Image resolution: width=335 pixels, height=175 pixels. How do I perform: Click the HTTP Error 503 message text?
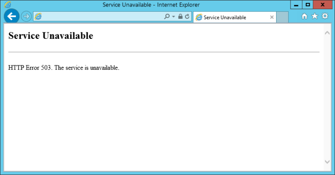(x=64, y=68)
